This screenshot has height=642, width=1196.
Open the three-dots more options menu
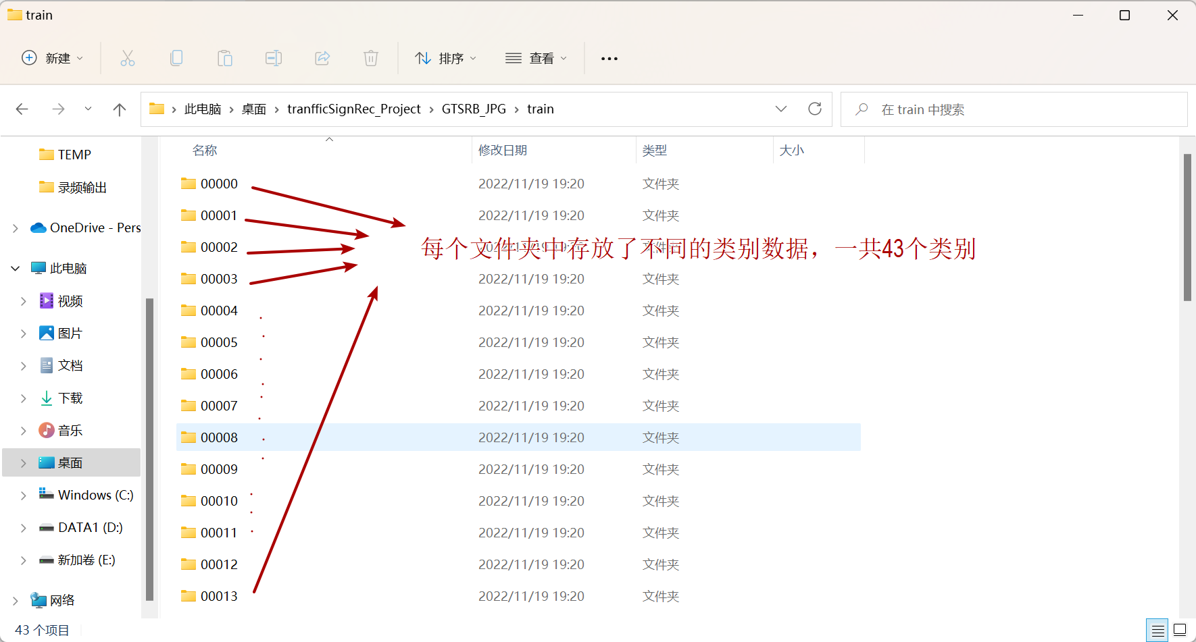pos(609,59)
